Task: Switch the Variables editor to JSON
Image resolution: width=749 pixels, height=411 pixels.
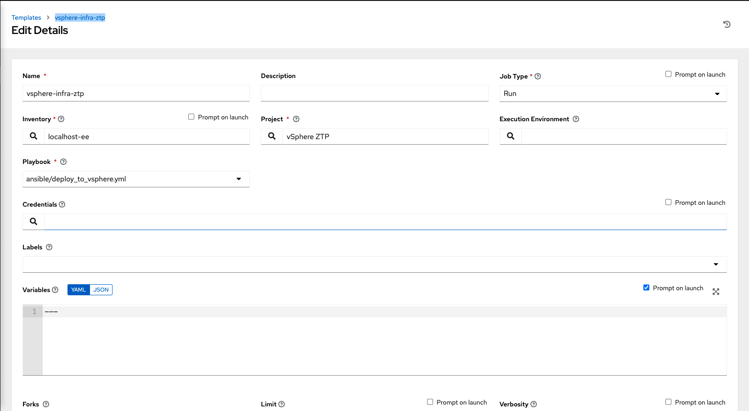Action: [101, 290]
